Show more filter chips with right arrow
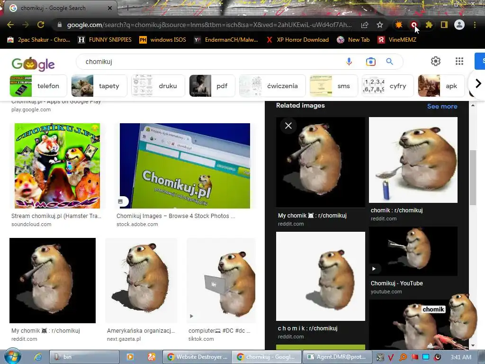This screenshot has width=485, height=364. point(478,83)
